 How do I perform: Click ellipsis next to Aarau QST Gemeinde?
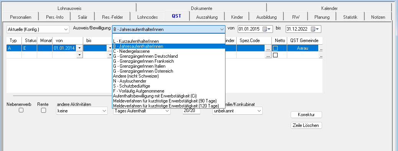click(321, 48)
